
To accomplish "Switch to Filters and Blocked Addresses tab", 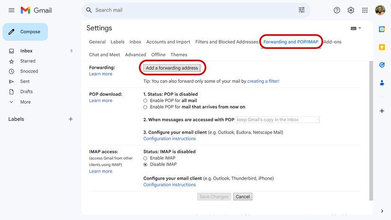I will (x=227, y=42).
